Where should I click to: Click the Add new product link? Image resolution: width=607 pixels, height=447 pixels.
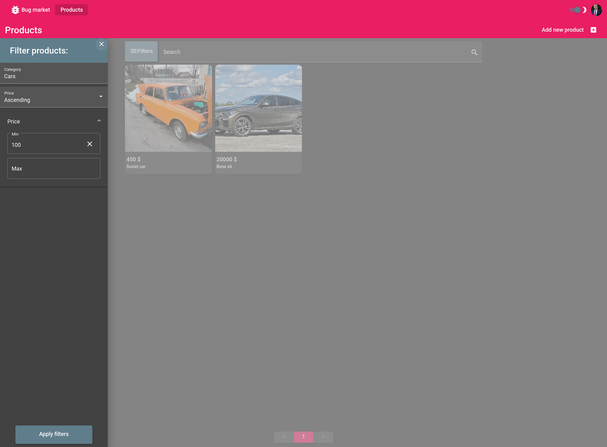coord(562,30)
